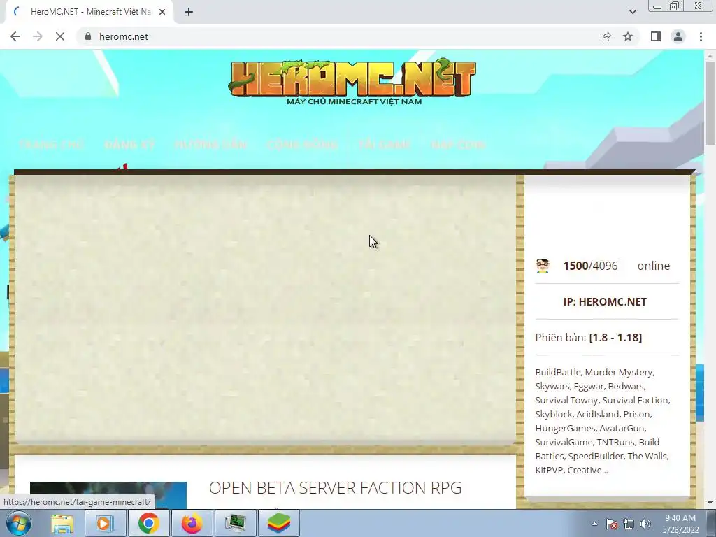Image resolution: width=716 pixels, height=537 pixels.
Task: Click the large main content banner
Action: pos(265,308)
